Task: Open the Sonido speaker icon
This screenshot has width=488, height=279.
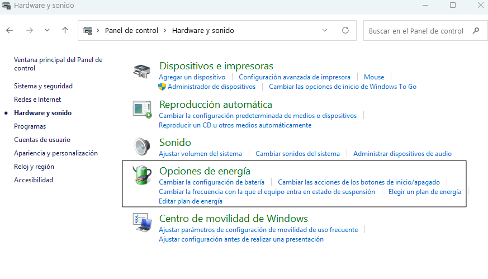Action: coord(142,146)
